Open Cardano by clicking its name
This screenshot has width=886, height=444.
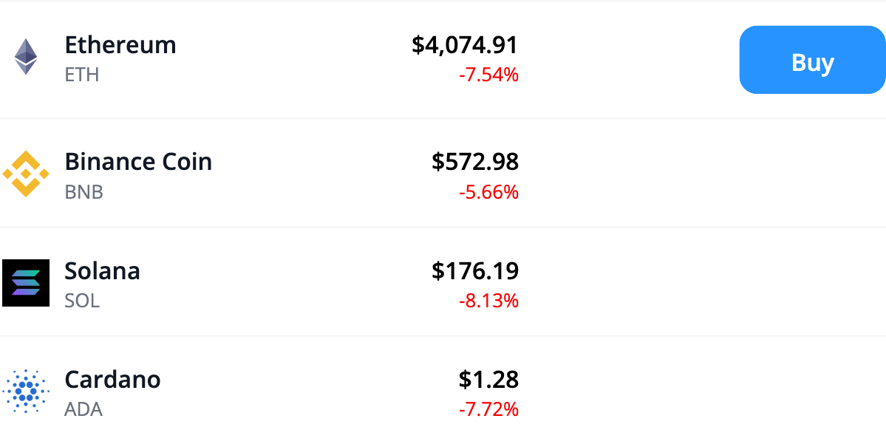click(x=112, y=380)
